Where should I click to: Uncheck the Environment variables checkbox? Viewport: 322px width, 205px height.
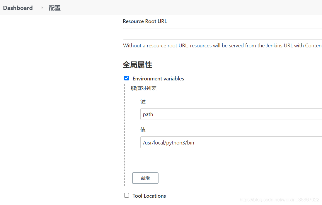127,78
